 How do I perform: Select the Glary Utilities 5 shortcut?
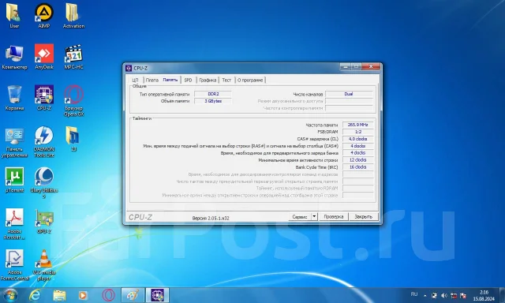44,183
